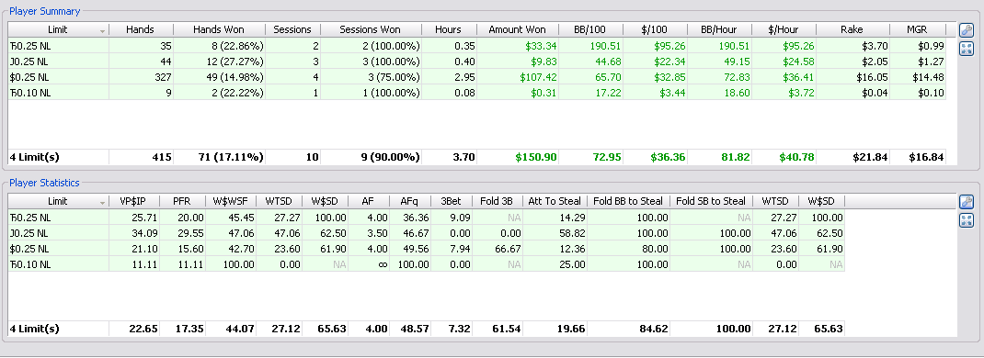Sort by Amount Won column header
Screen dimensions: 984x358
pos(517,29)
